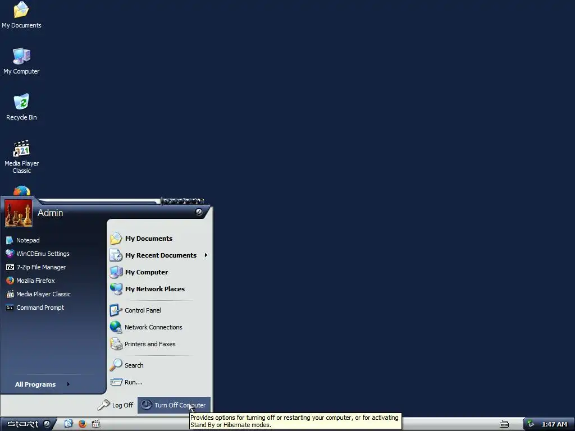Select Media Player Classic desktop shortcut
This screenshot has width=575, height=431.
pos(21,157)
